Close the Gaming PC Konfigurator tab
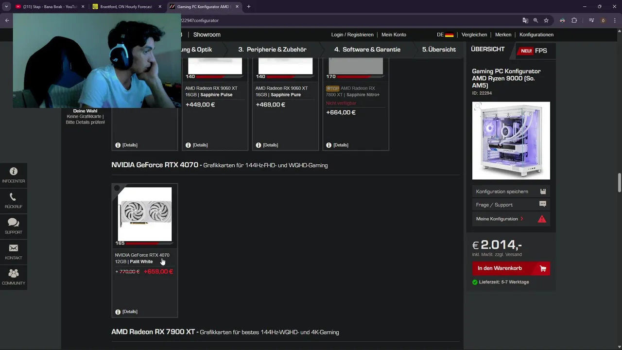 [x=237, y=7]
